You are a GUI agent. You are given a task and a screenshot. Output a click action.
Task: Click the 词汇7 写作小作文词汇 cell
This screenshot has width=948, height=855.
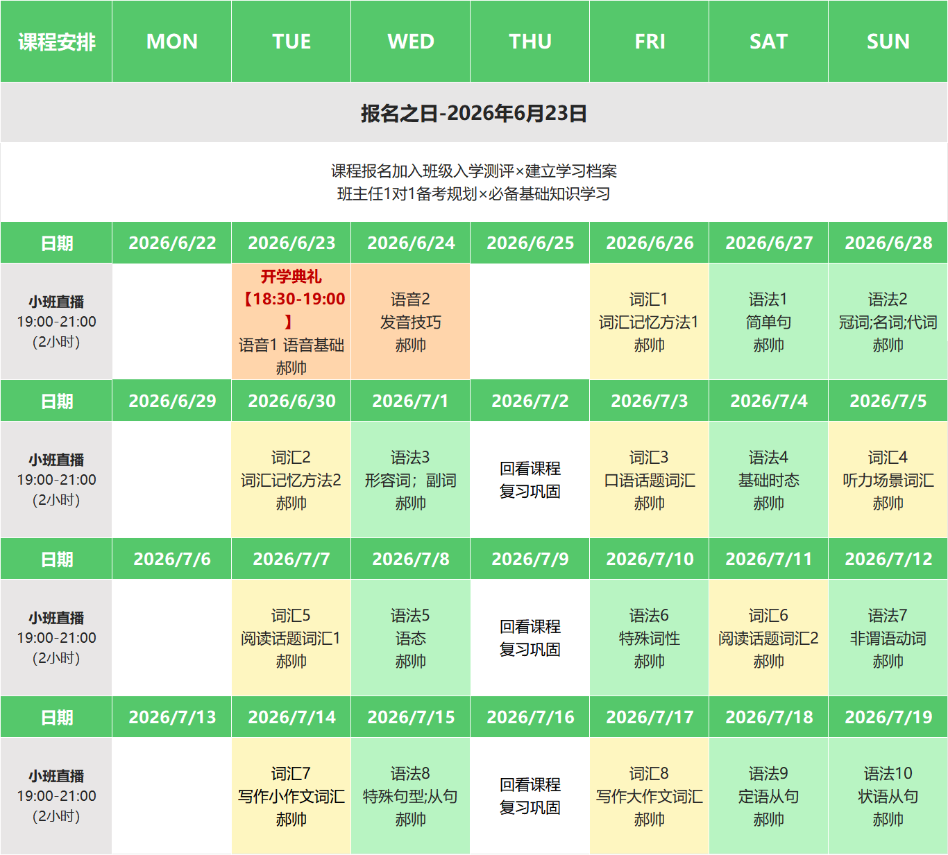point(291,796)
